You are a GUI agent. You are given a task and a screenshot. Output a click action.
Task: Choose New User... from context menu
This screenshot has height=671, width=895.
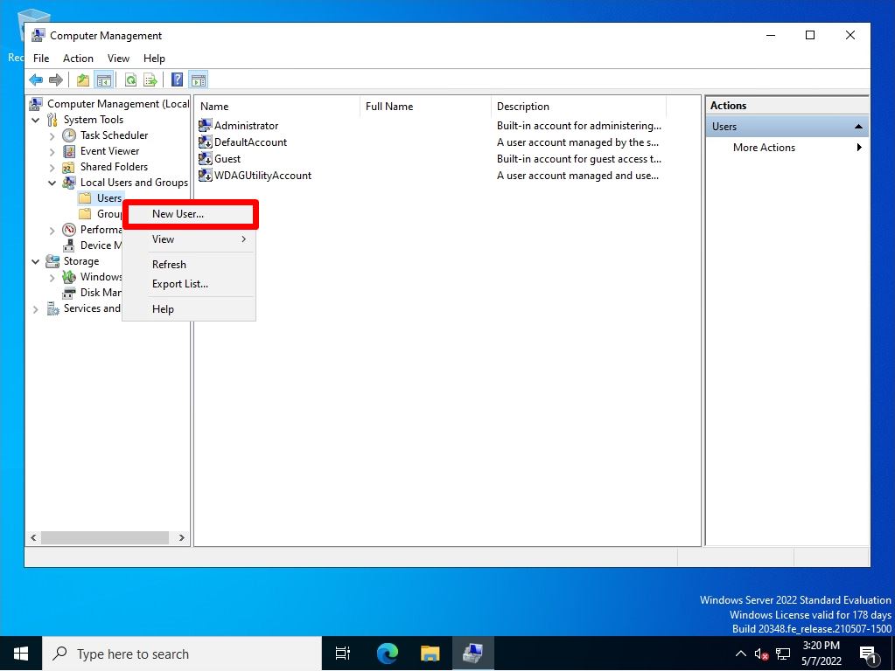click(x=191, y=214)
